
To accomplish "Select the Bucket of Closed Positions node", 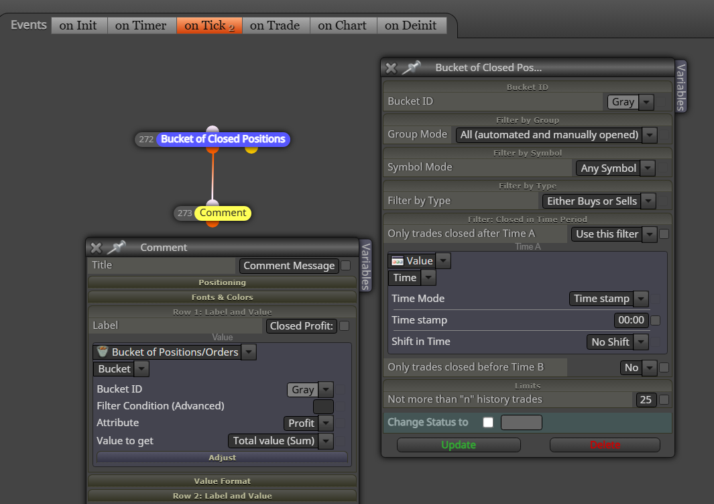I will click(223, 139).
